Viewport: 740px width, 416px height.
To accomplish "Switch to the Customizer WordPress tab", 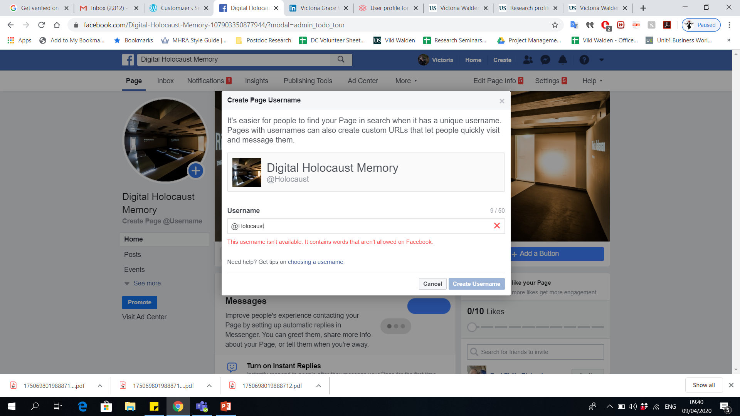I will tap(179, 8).
